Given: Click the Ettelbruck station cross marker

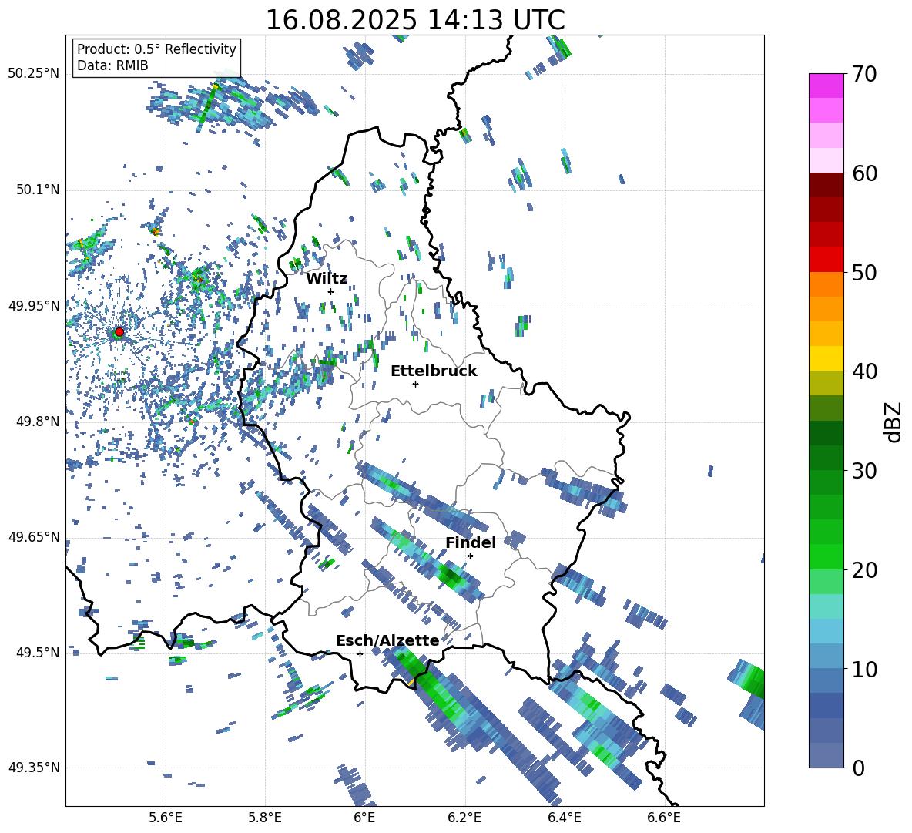Looking at the screenshot, I should (x=415, y=384).
